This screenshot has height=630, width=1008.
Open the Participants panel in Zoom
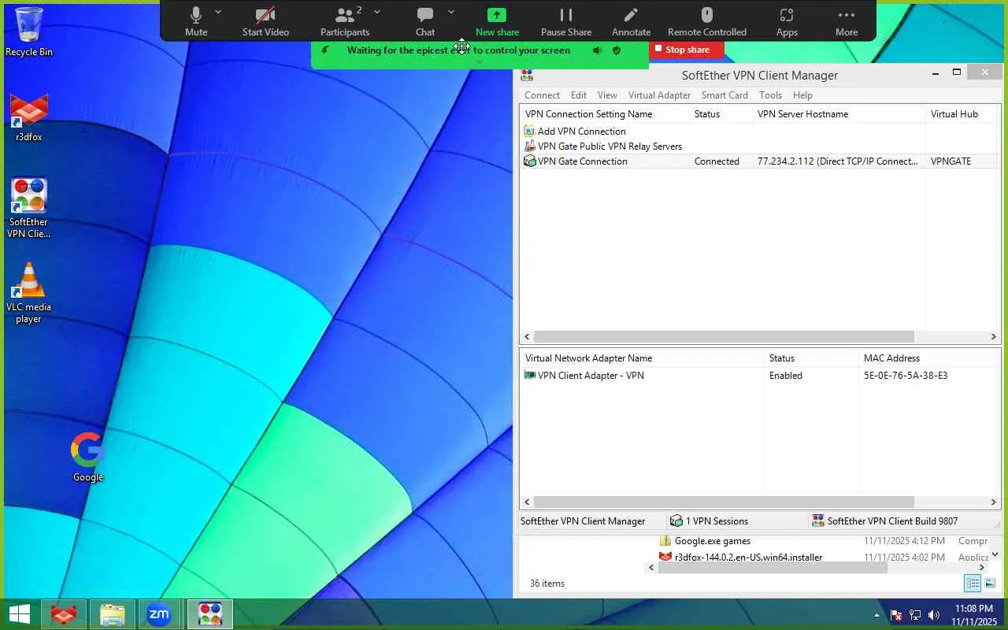345,21
